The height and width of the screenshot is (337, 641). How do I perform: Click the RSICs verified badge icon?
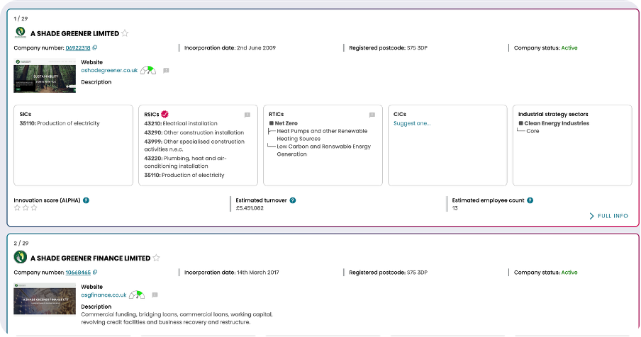[165, 114]
